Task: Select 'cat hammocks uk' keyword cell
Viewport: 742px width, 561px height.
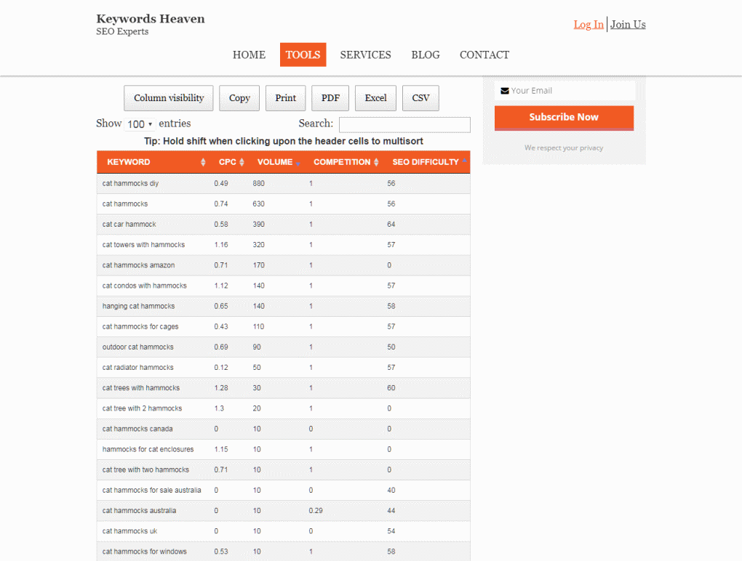Action: click(x=129, y=531)
